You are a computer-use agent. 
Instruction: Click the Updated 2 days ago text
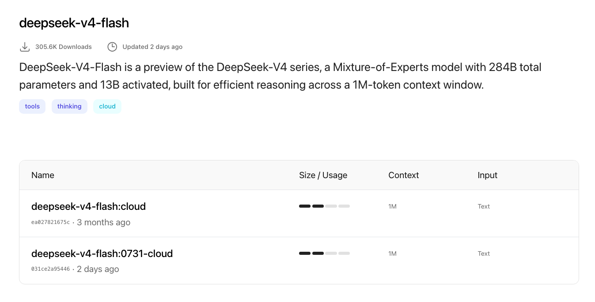(152, 47)
